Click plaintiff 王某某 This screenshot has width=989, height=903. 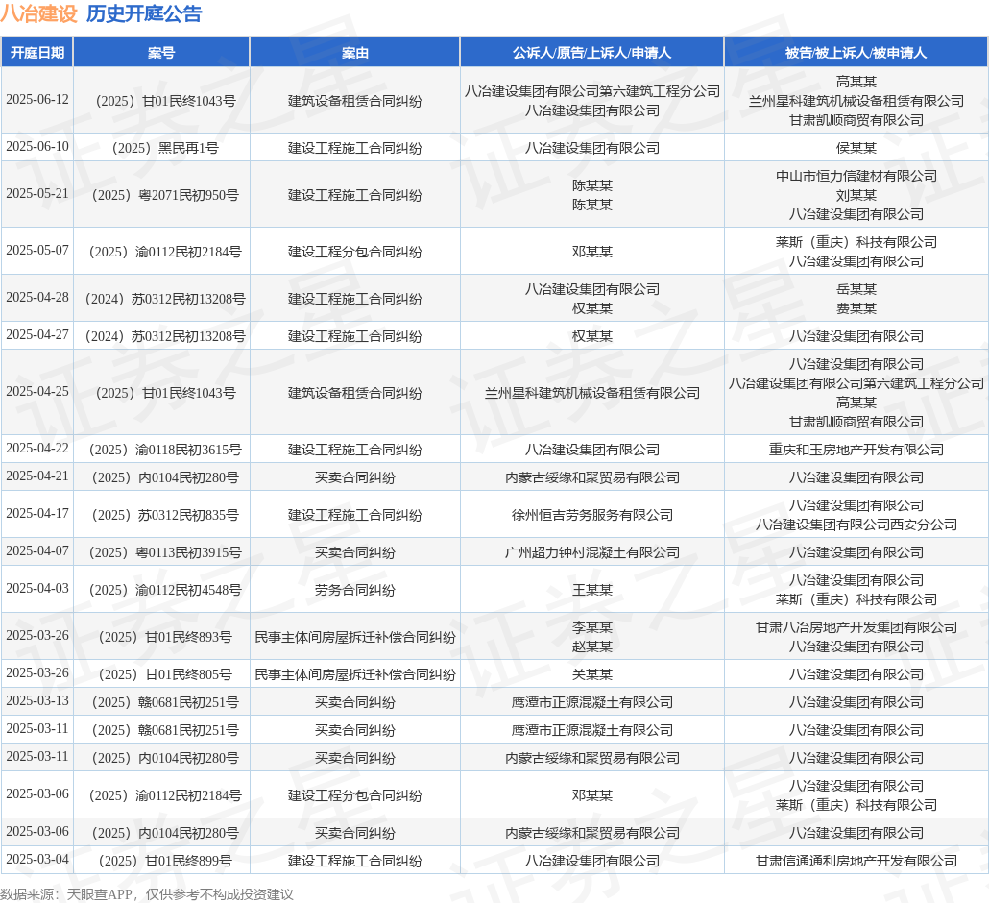tap(591, 591)
